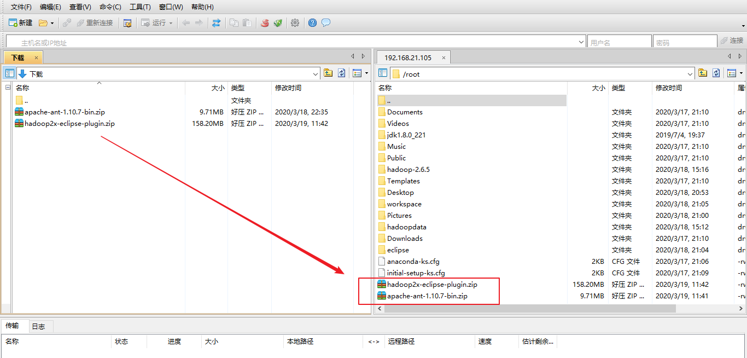Image resolution: width=747 pixels, height=358 pixels.
Task: Close the 下载 tab
Action: pos(37,57)
